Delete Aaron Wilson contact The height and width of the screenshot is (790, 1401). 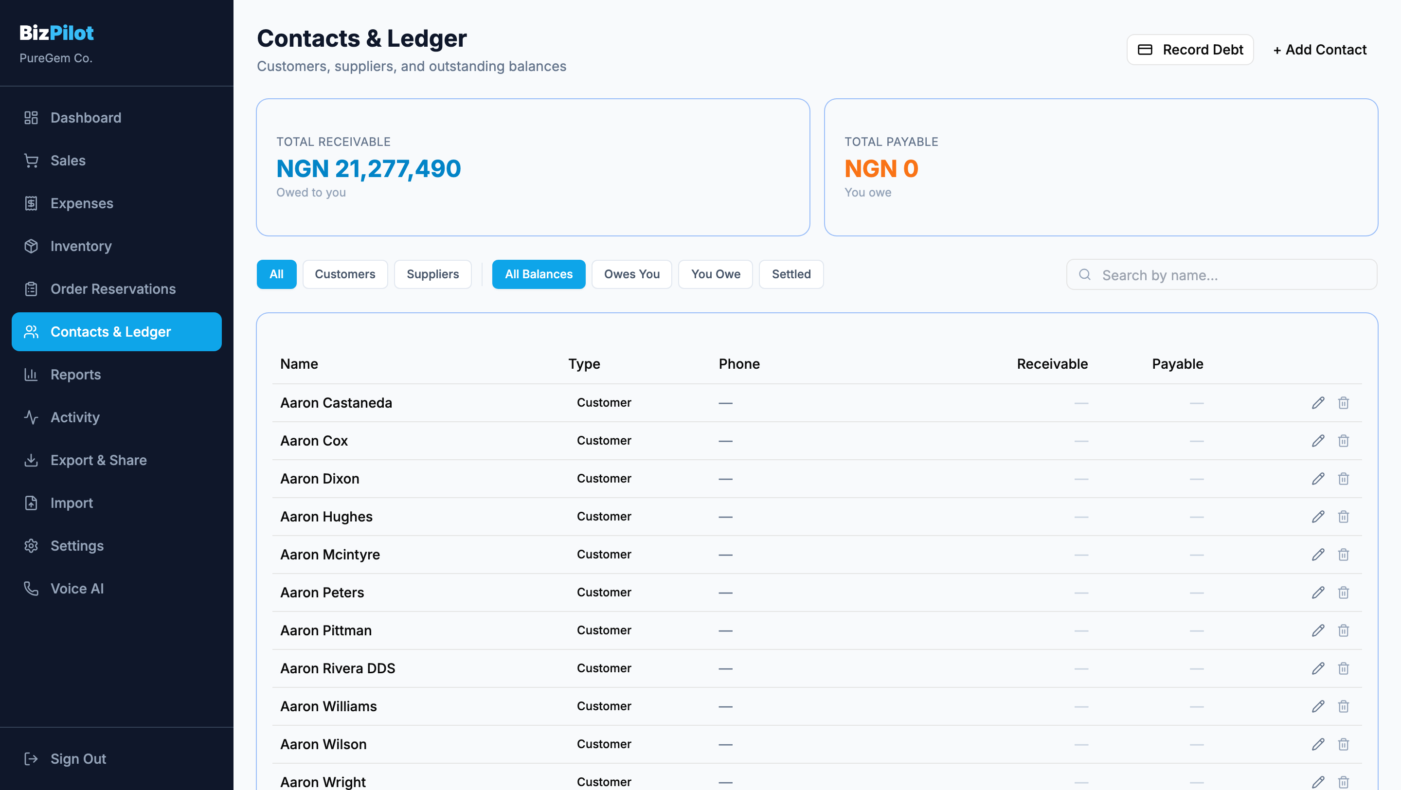(1343, 744)
